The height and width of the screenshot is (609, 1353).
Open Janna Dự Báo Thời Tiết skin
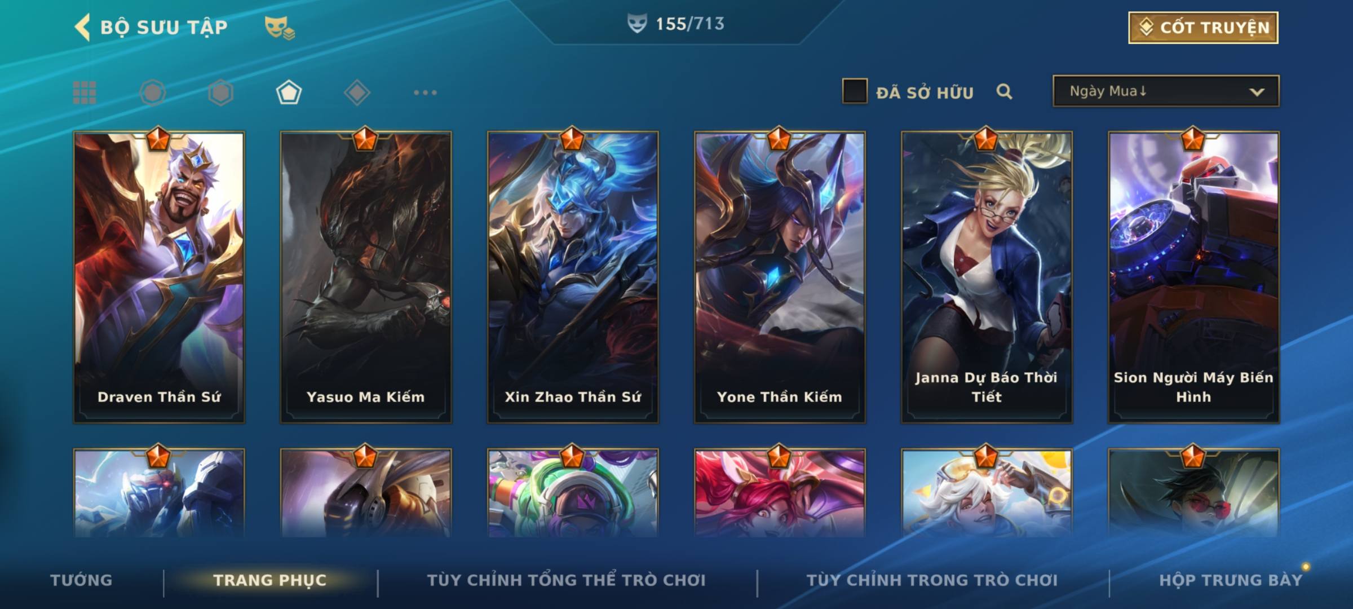[987, 277]
